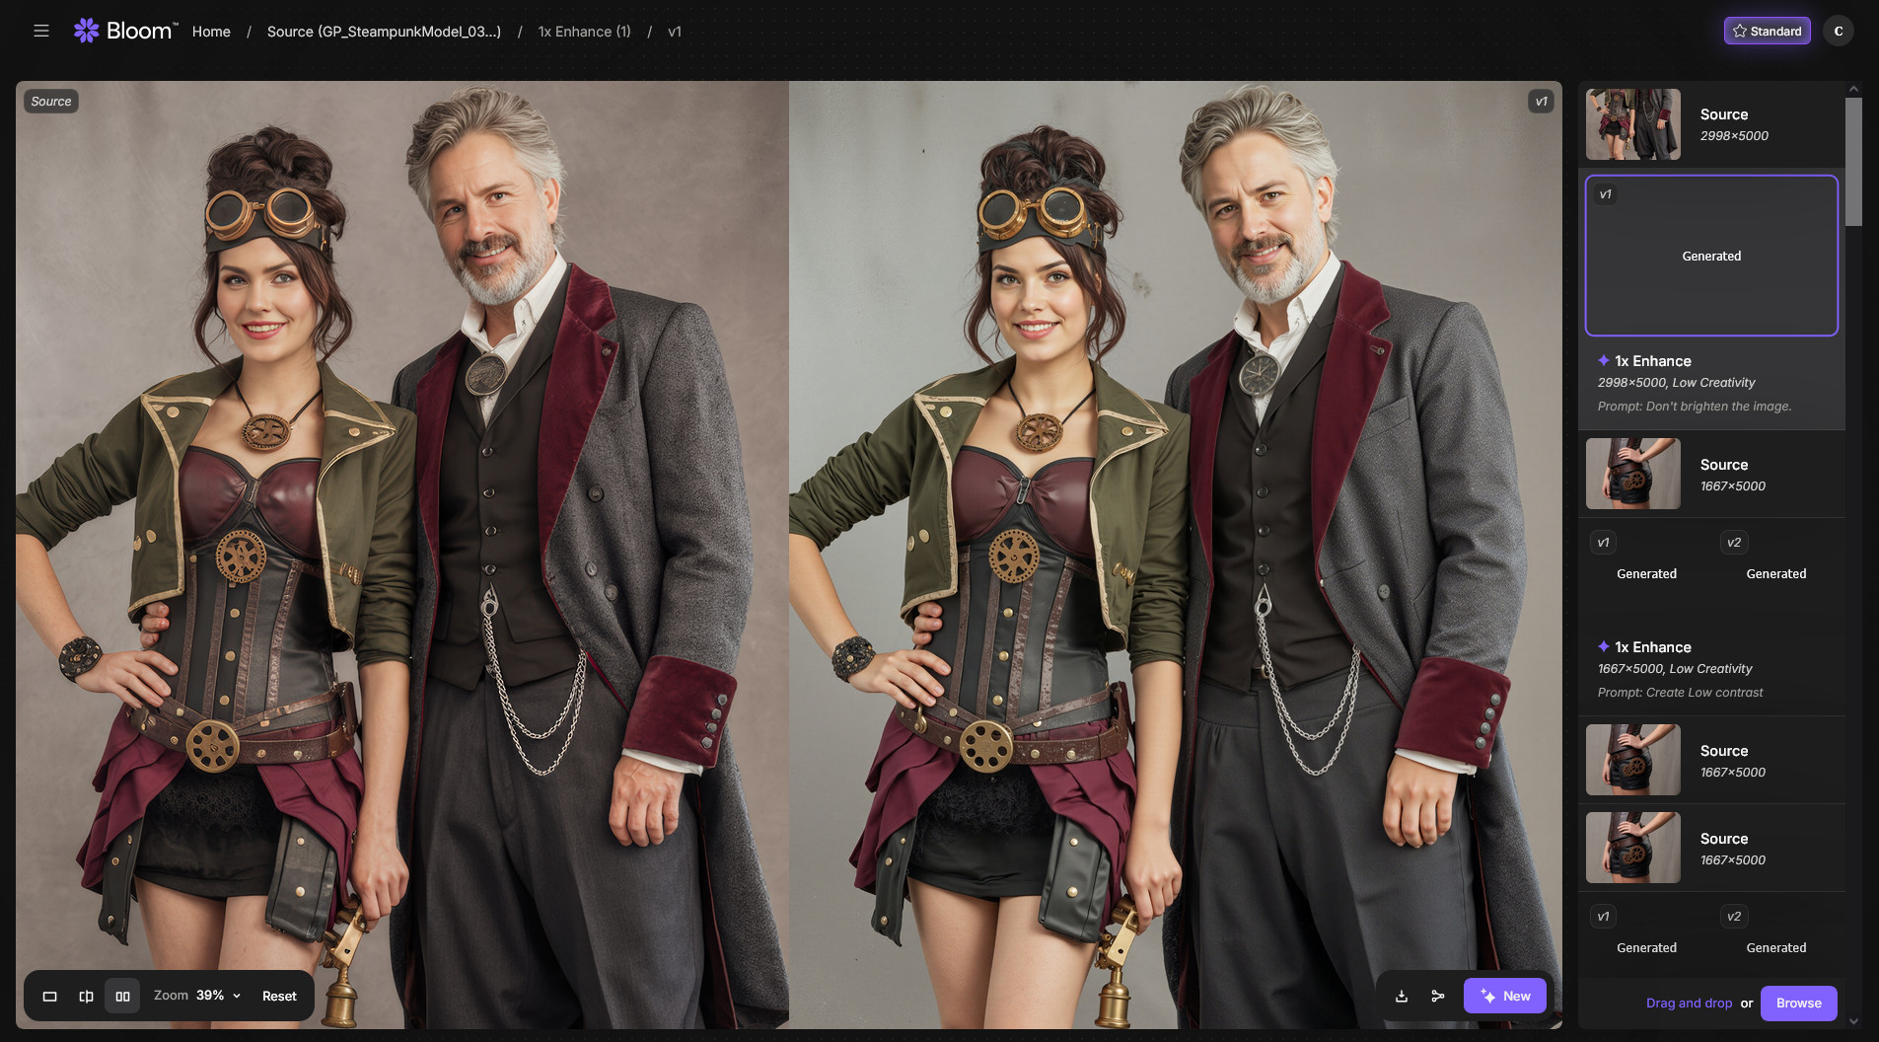This screenshot has width=1879, height=1042.
Task: Reset the zoom level
Action: pyautogui.click(x=279, y=996)
